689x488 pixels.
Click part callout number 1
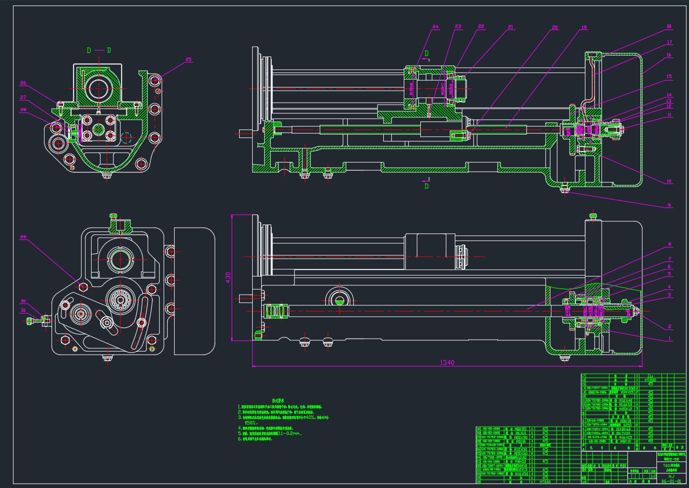click(669, 338)
